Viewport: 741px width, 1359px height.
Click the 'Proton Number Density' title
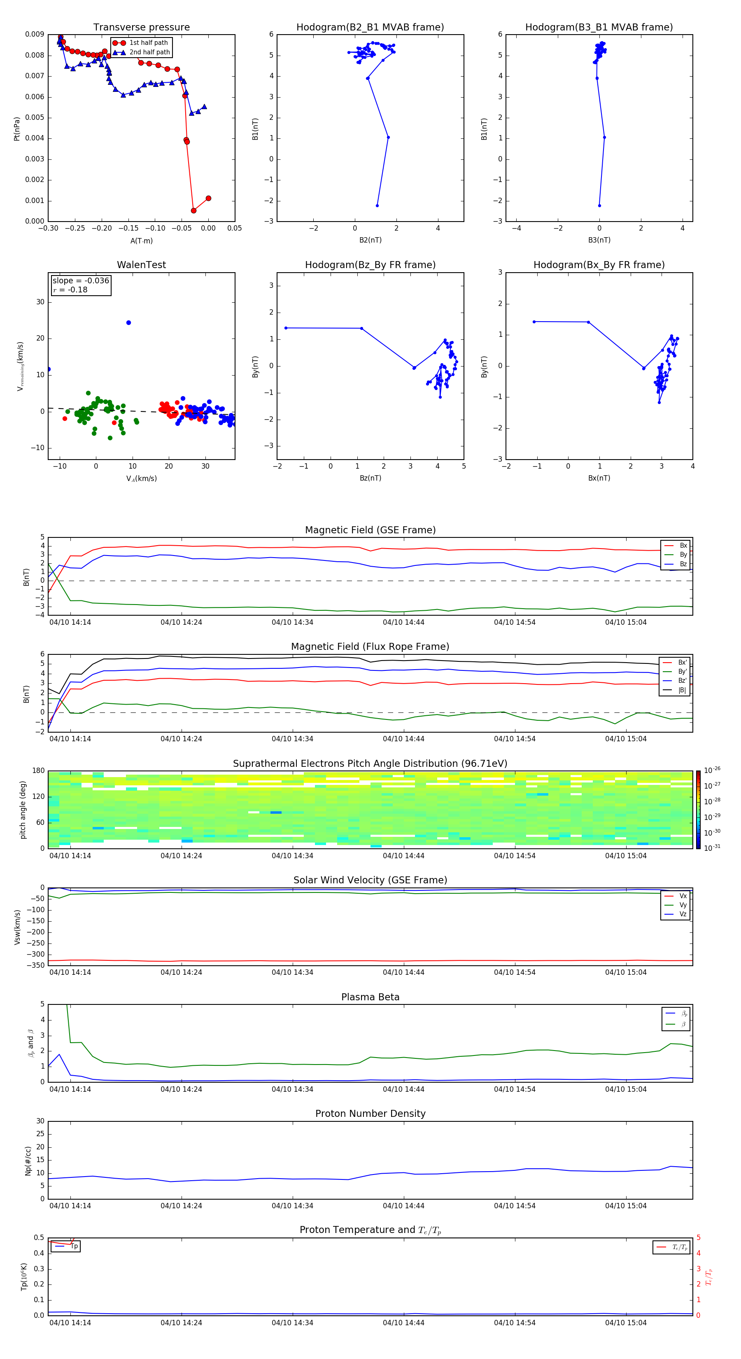370,1114
